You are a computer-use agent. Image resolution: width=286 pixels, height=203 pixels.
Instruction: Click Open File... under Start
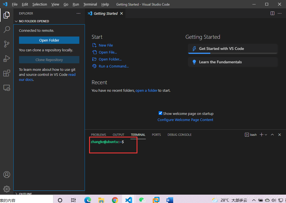pos(108,52)
